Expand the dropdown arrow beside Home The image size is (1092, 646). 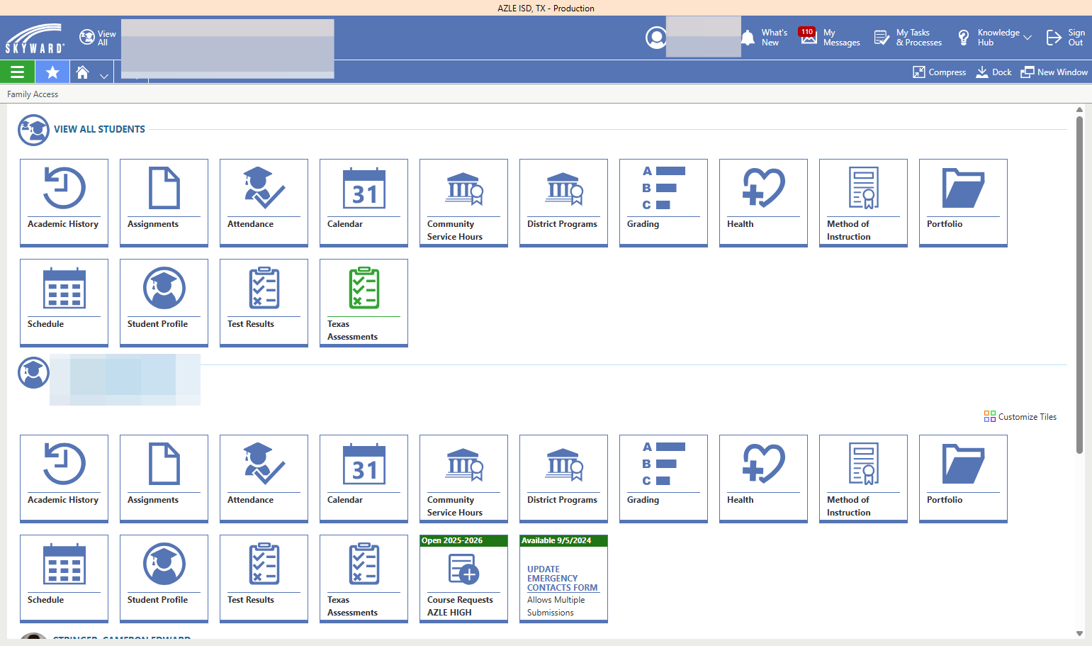(x=104, y=75)
